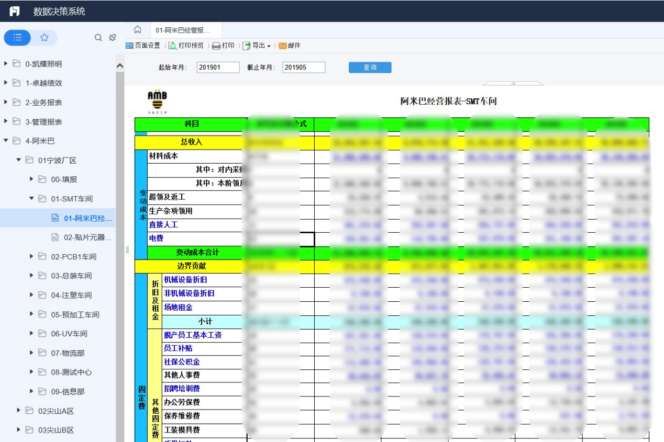Click the 直接人工 link in table
Image resolution: width=664 pixels, height=442 pixels.
click(163, 224)
